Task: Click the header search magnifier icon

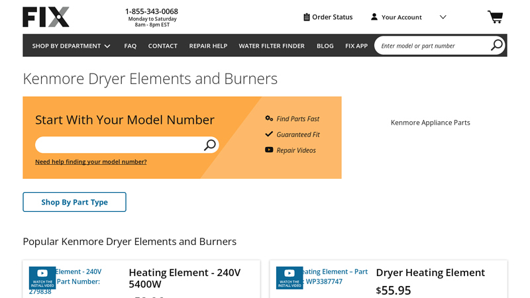Action: (x=497, y=45)
